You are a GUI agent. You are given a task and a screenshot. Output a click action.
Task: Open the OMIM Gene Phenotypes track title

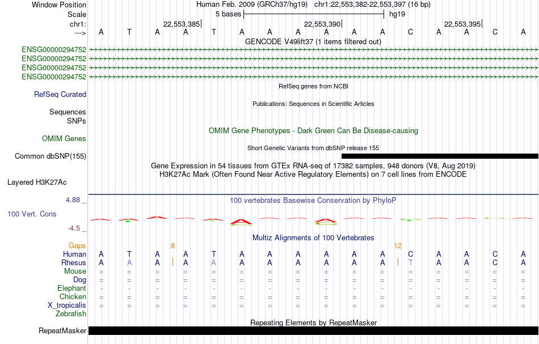[x=313, y=130]
